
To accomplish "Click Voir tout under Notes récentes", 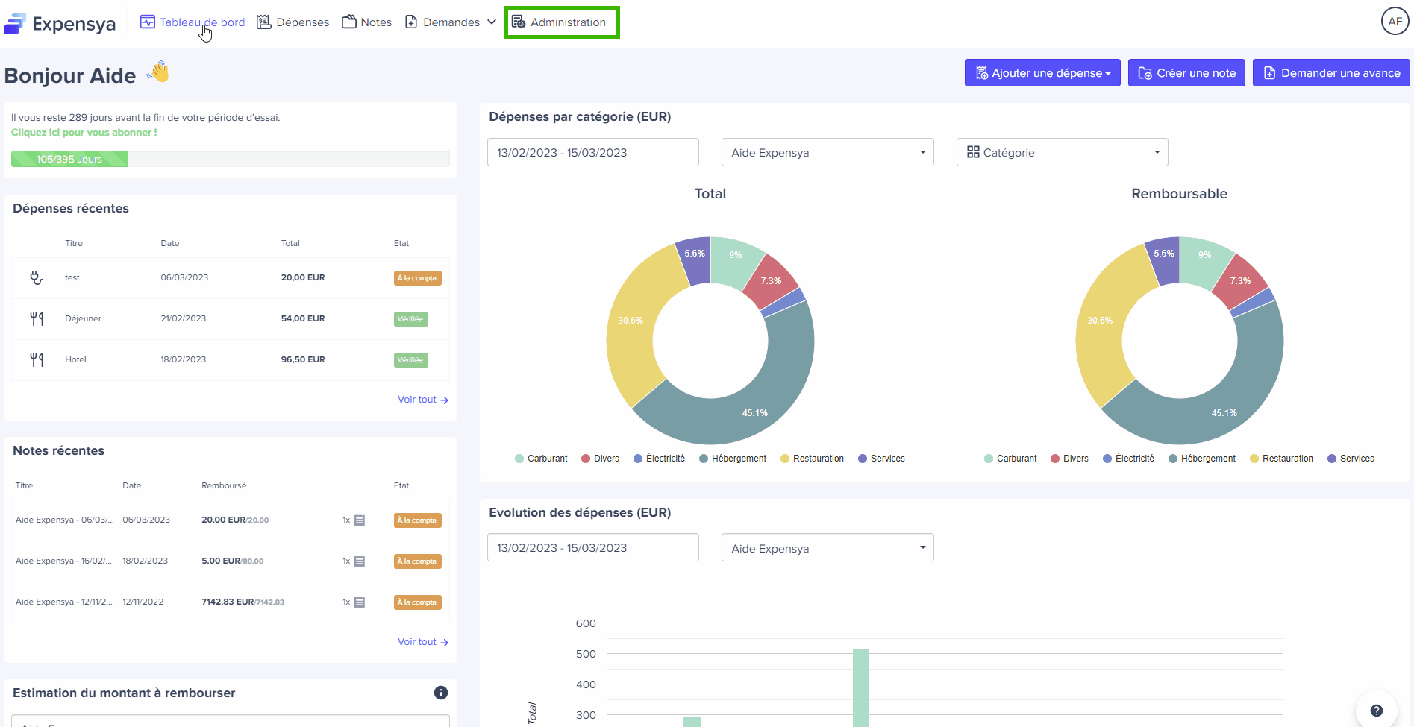I will pos(423,642).
